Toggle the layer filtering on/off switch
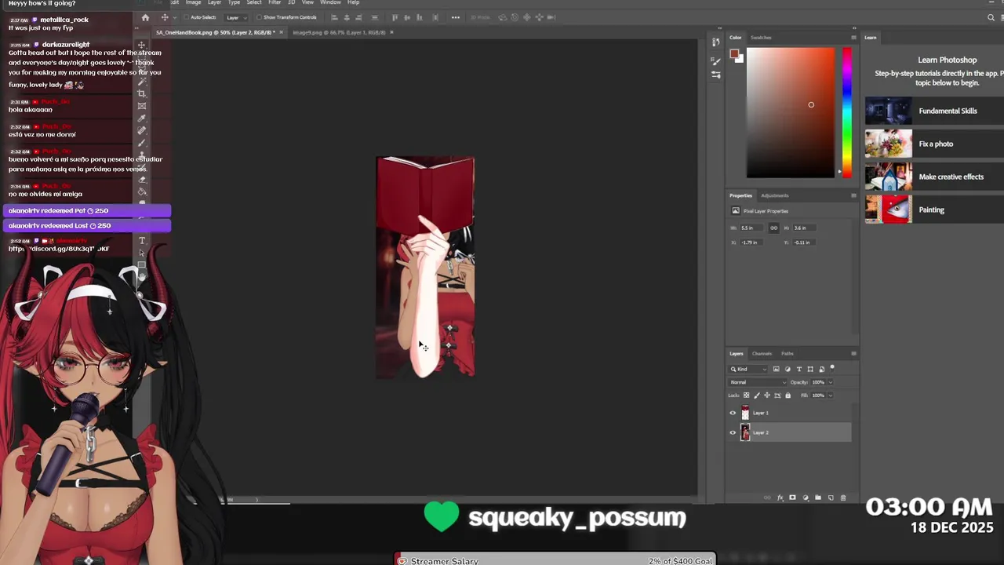Image resolution: width=1004 pixels, height=565 pixels. [x=832, y=367]
